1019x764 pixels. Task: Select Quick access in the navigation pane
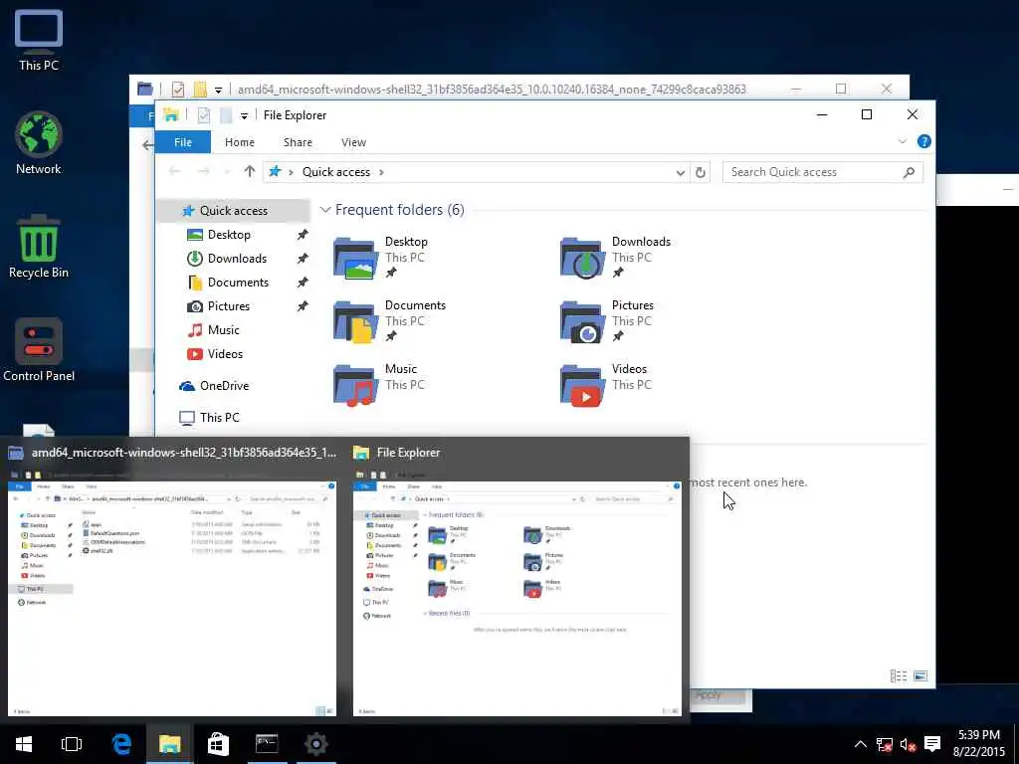233,211
